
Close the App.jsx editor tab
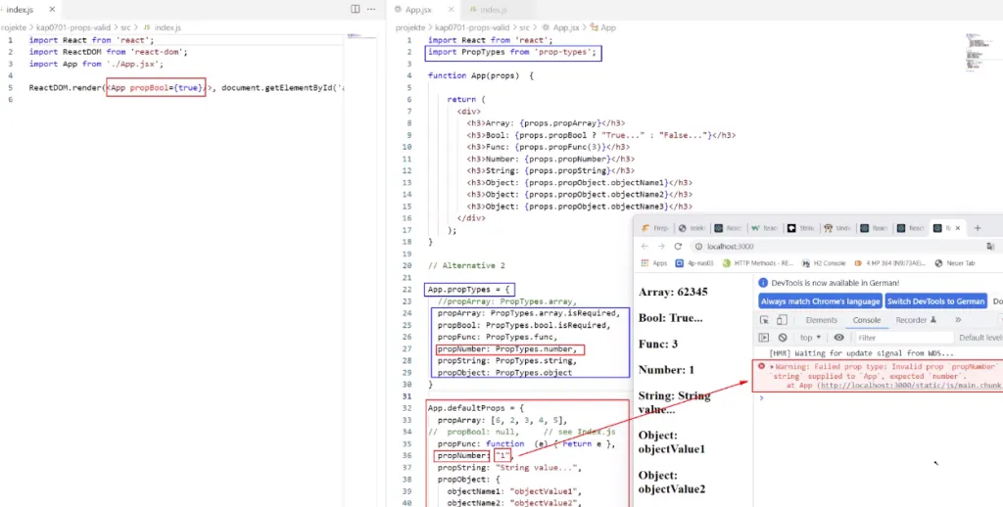[449, 10]
